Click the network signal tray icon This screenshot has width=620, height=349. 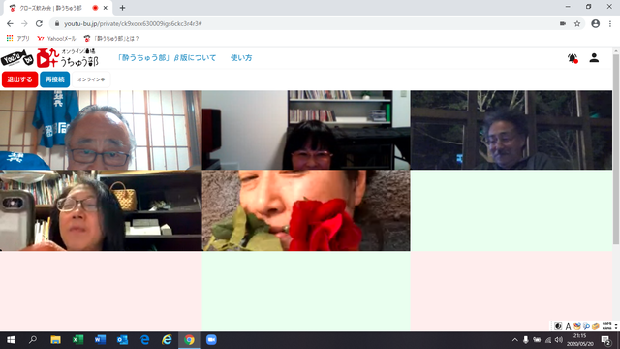coord(548,340)
